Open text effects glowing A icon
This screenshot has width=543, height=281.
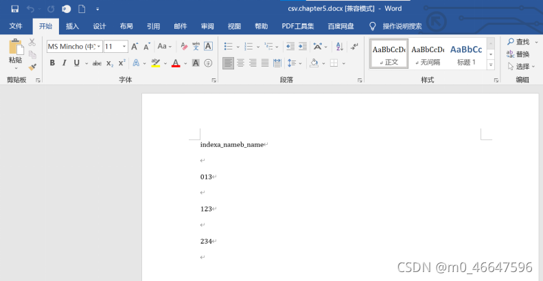(136, 63)
